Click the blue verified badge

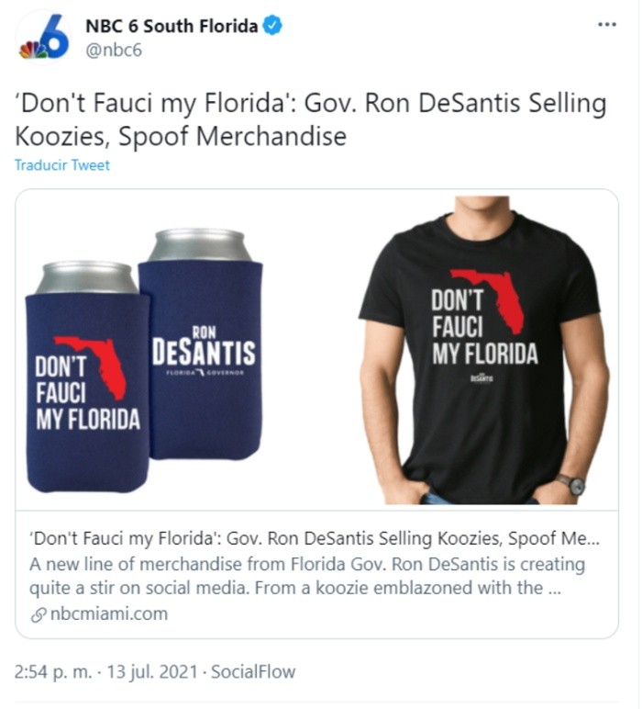[x=272, y=27]
